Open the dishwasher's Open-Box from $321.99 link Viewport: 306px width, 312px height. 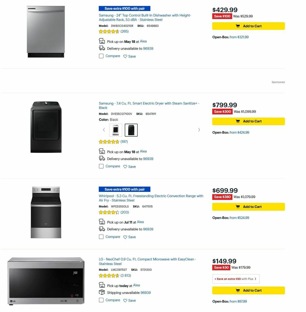(x=239, y=37)
